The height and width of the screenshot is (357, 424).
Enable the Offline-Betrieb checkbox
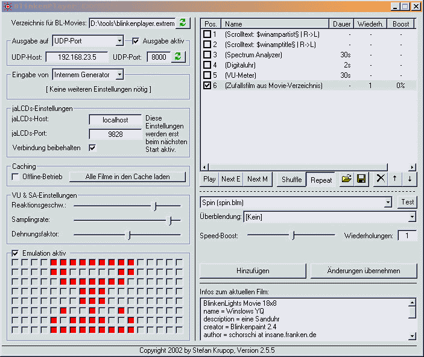pyautogui.click(x=16, y=177)
